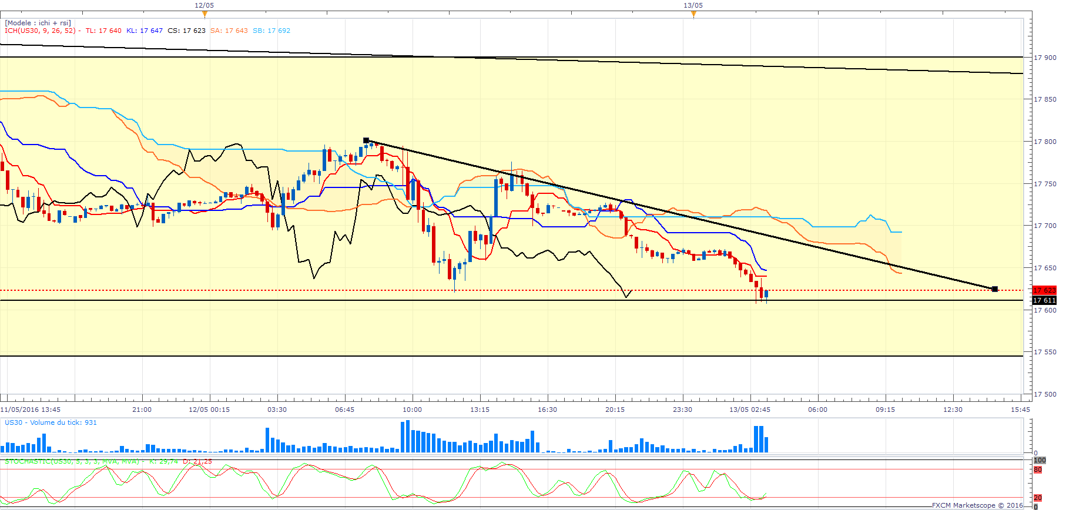Click the 'SA: 17 643' Senkou A value
Image resolution: width=1066 pixels, height=510 pixels.
(x=229, y=31)
